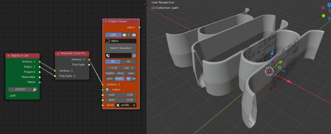Click the plus icon next to material field
331x134 pixels.
134,56
